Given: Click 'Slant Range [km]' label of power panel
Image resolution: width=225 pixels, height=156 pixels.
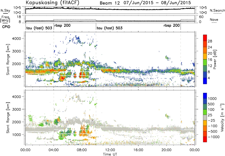Looking at the screenshot, I should [8, 59].
